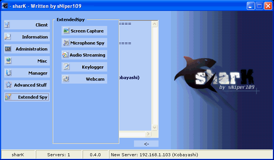Select the Advanced Stuff star button
The width and height of the screenshot is (274, 160).
pos(27,85)
